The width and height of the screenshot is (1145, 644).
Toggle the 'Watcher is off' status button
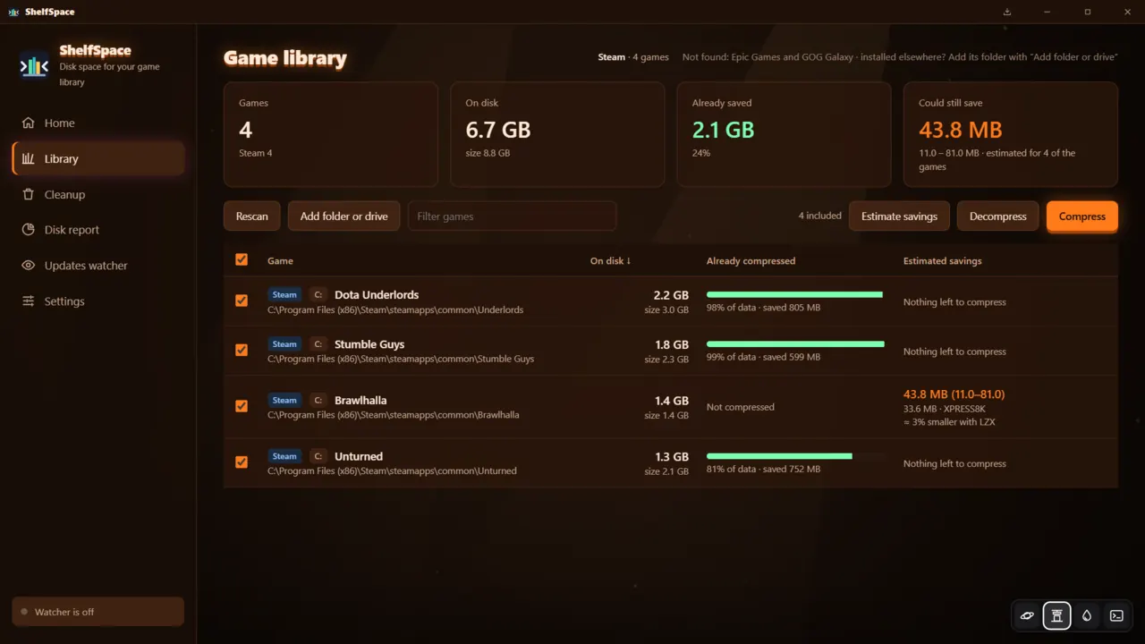[98, 612]
